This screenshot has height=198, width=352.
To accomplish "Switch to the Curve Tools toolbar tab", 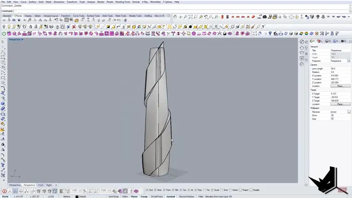I will point(78,16).
